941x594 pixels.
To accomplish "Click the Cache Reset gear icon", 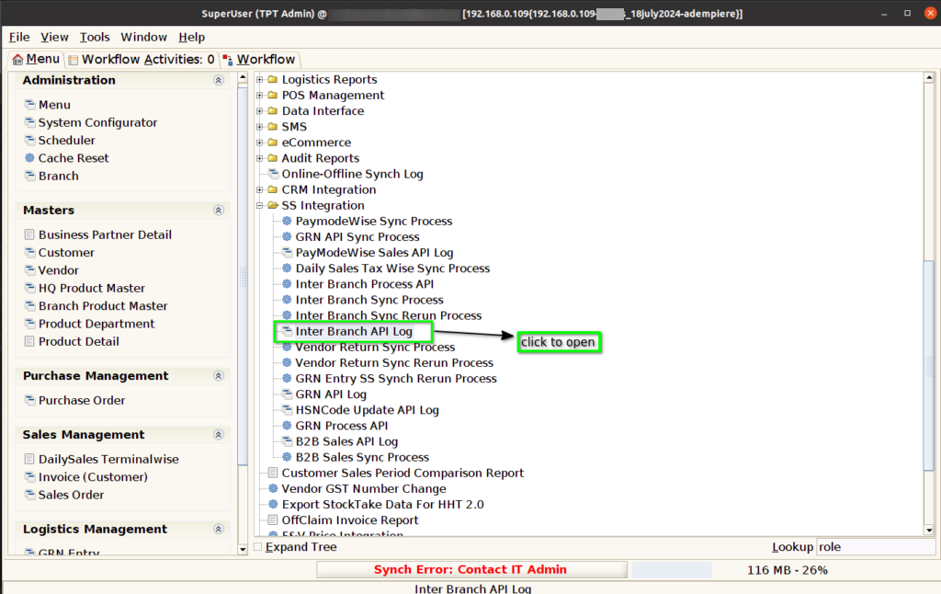I will (x=29, y=158).
